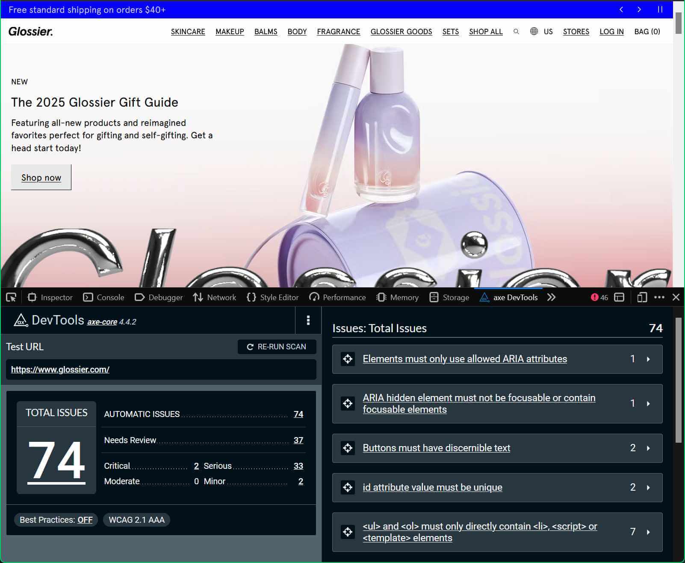
Task: Pause the announcement banner carousel
Action: click(x=660, y=9)
